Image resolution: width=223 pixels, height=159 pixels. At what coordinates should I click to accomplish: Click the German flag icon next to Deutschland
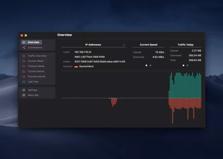76,66
